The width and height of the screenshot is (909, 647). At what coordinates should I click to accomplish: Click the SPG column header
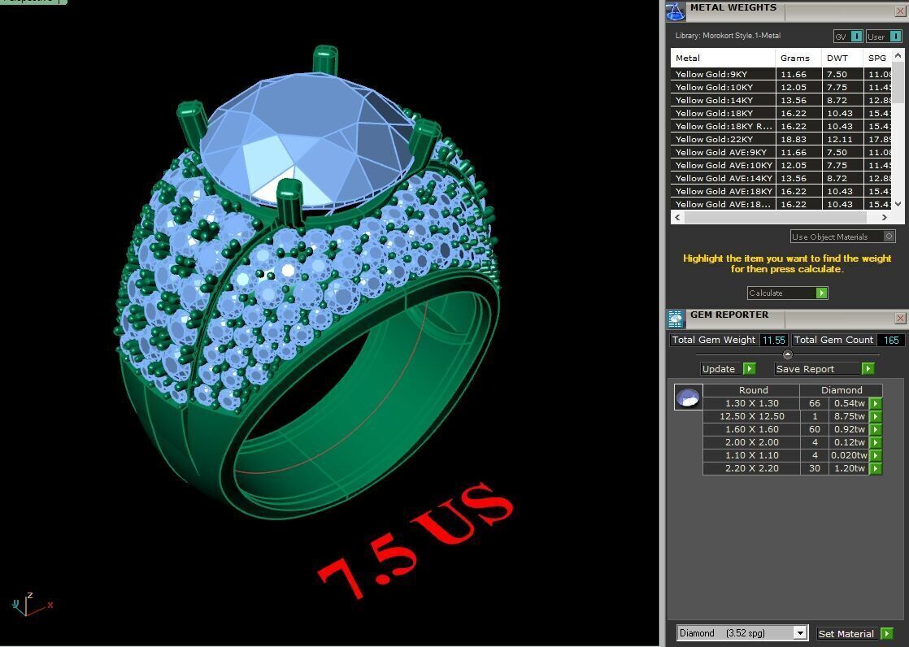tap(877, 58)
